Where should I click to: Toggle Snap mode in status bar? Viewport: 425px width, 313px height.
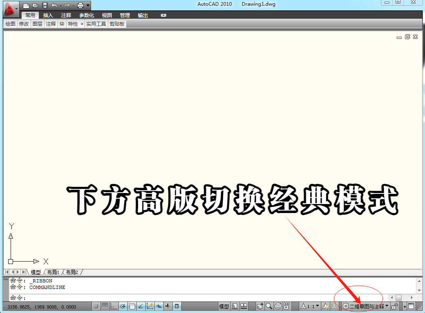pos(96,306)
